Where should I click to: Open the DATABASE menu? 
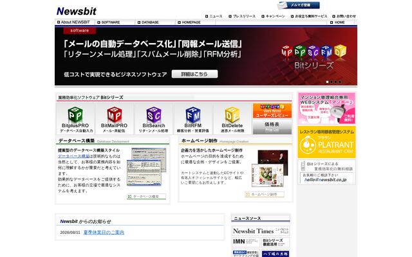[x=148, y=22]
